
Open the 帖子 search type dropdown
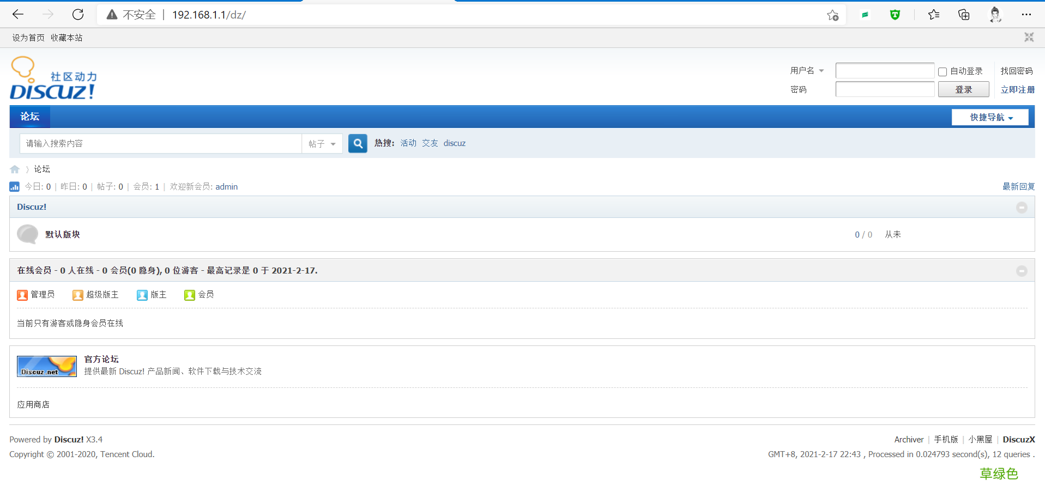point(322,143)
